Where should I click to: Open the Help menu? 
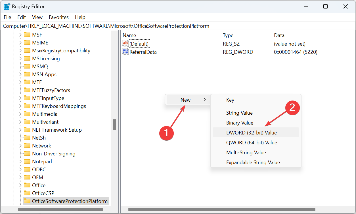pyautogui.click(x=80, y=17)
